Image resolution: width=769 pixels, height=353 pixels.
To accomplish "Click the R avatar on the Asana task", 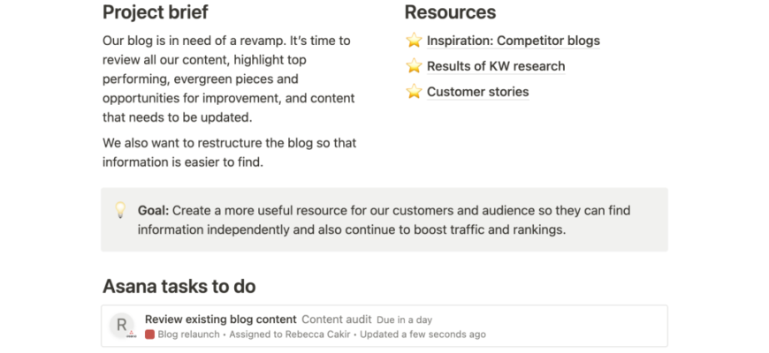I will coord(122,324).
